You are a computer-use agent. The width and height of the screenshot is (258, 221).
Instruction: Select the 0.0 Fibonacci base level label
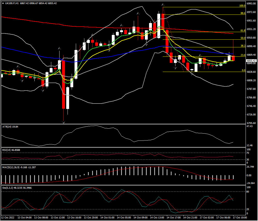click(243, 70)
